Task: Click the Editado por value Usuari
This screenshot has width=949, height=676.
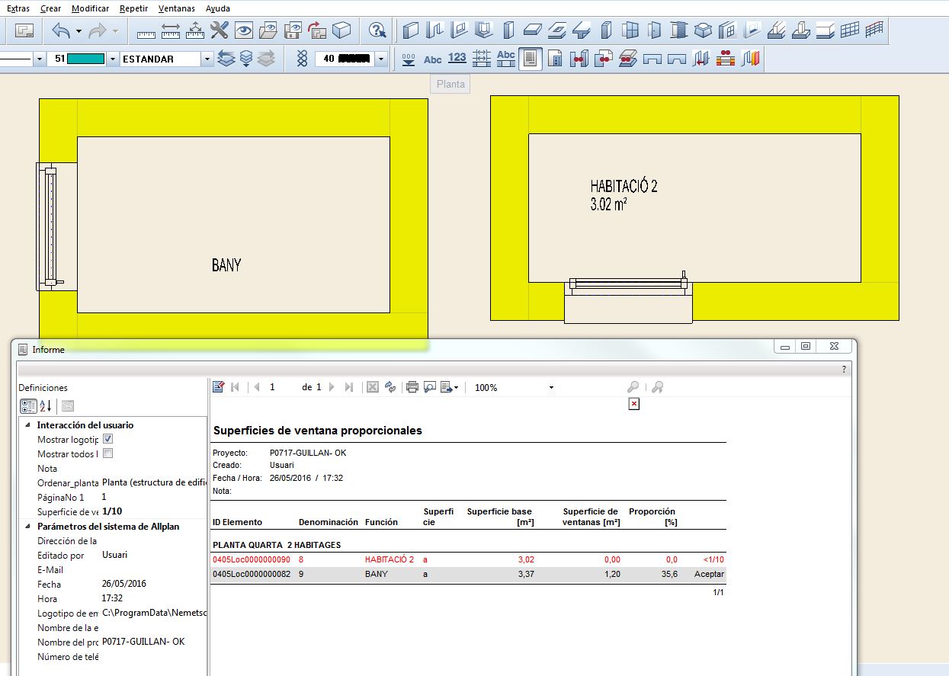Action: [115, 556]
